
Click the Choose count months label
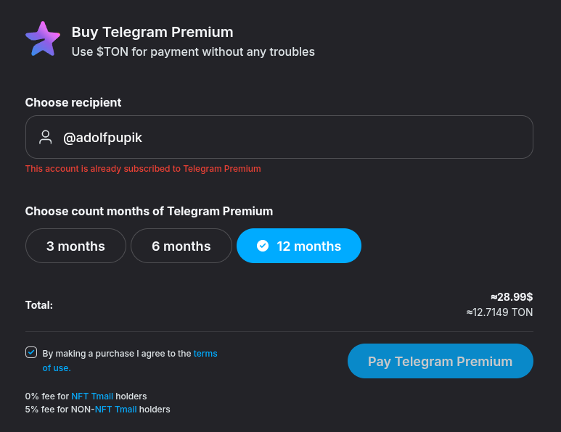(149, 211)
